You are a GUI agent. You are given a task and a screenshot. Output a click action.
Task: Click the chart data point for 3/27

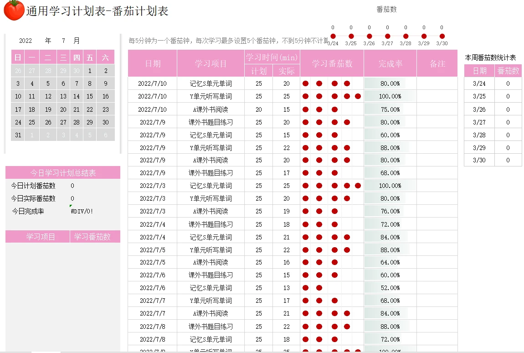click(x=388, y=36)
